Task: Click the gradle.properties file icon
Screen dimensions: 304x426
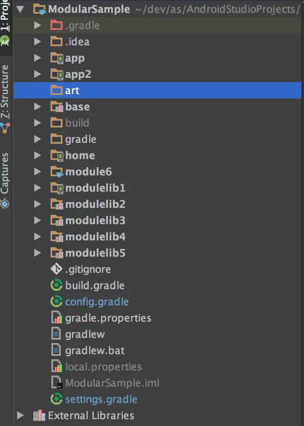Action: click(x=57, y=318)
